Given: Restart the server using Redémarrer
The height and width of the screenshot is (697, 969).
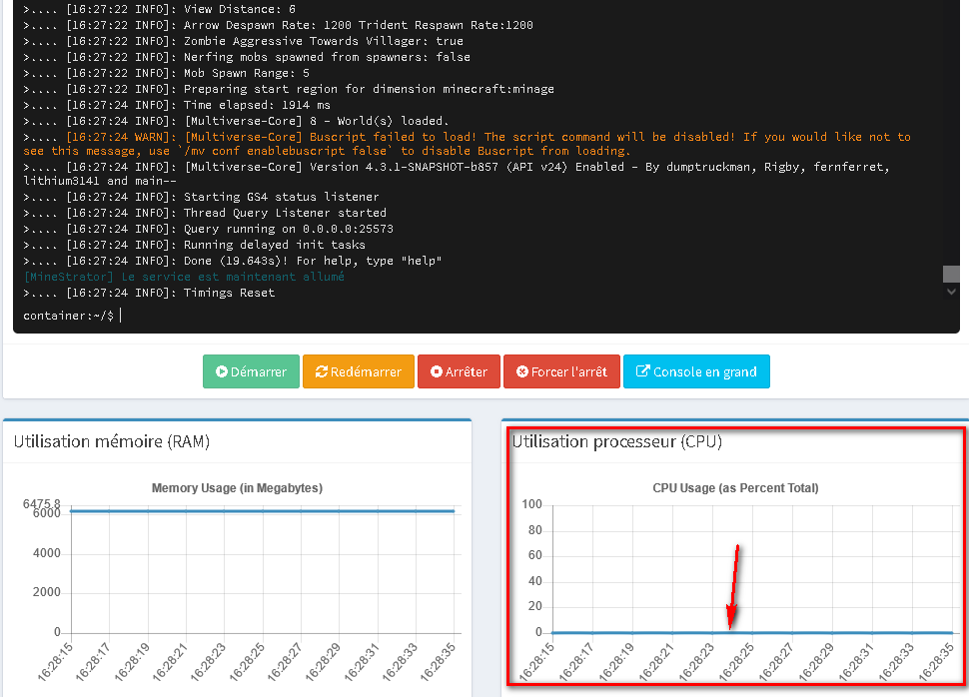Looking at the screenshot, I should tap(358, 370).
